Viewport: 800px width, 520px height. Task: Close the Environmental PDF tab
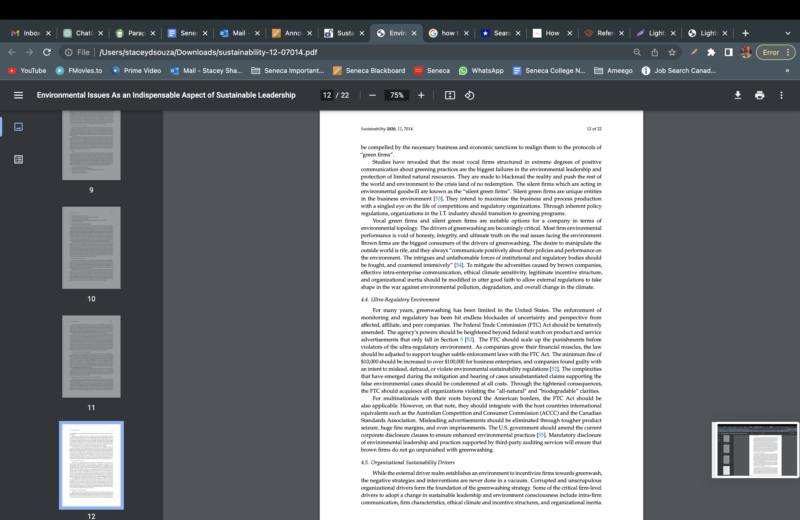[414, 33]
